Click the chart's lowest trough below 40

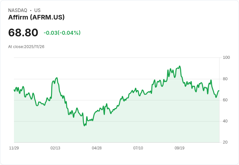(84, 126)
